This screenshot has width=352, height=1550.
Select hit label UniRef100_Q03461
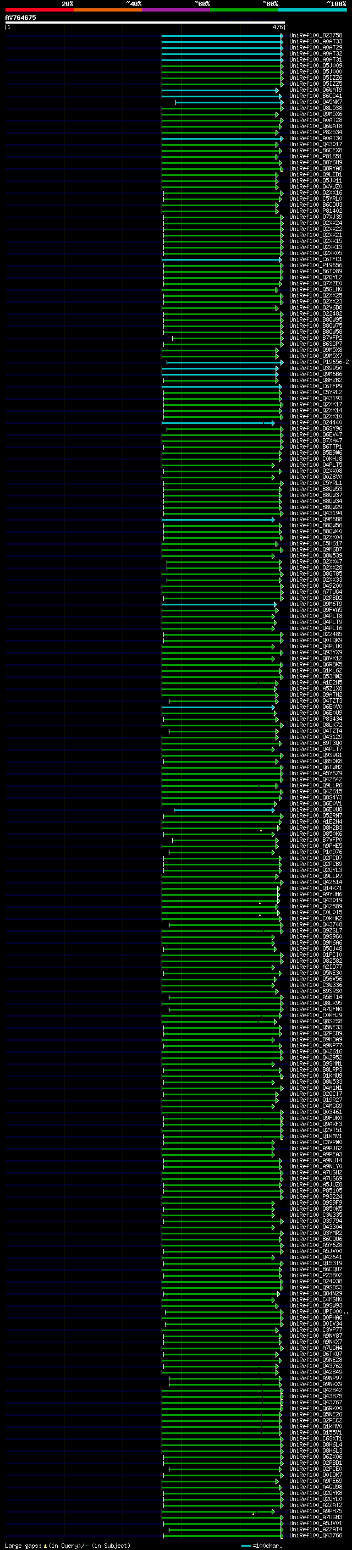(316, 1112)
